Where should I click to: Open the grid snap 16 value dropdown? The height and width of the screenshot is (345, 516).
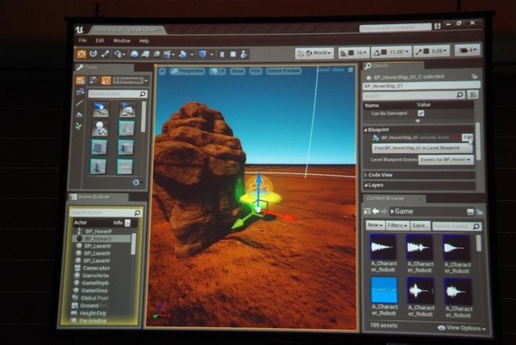[362, 52]
